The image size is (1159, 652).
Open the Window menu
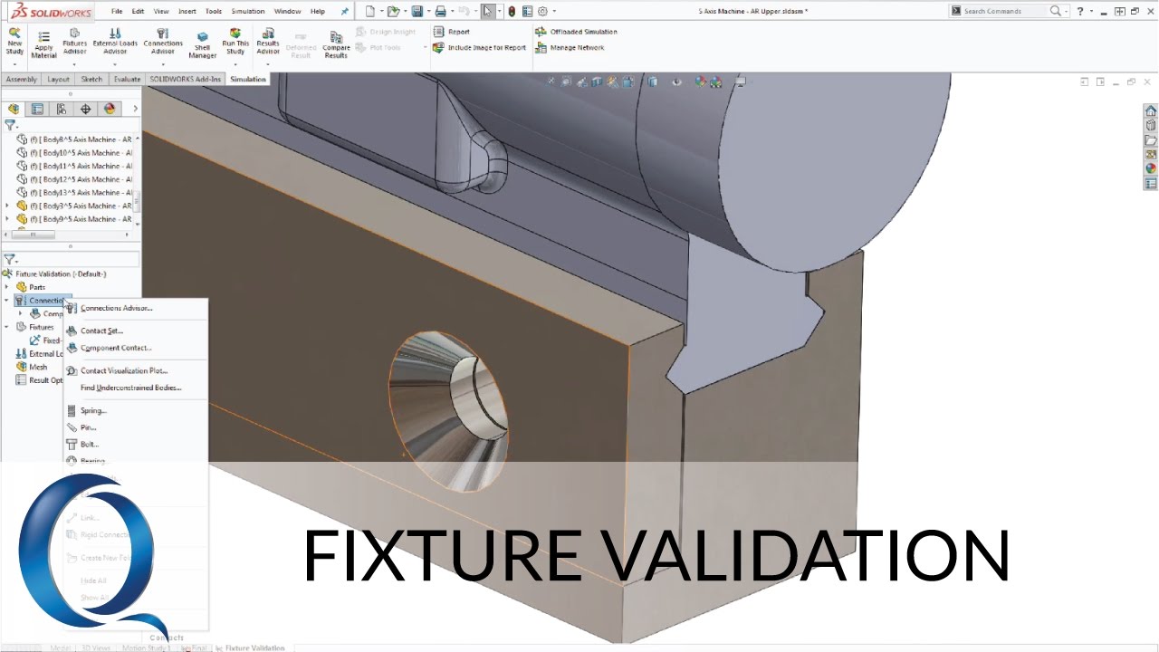coord(288,12)
